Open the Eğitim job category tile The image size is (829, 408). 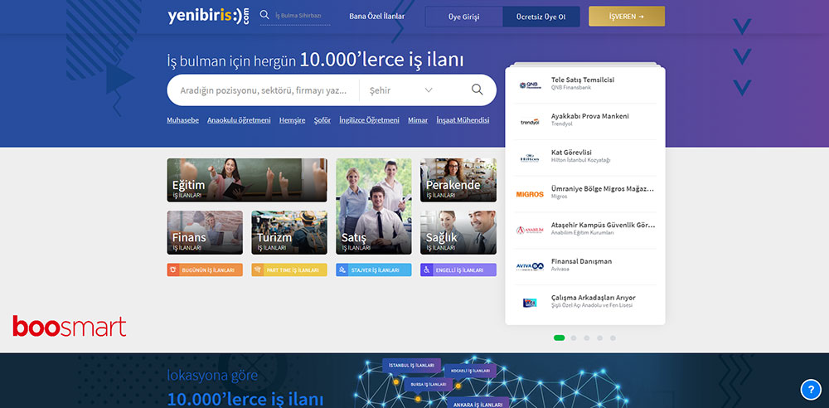(247, 180)
